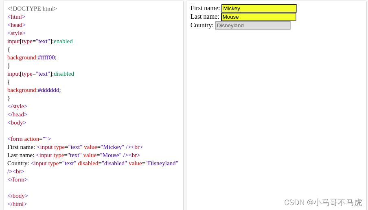Click the opening <body> tag line

[17, 123]
